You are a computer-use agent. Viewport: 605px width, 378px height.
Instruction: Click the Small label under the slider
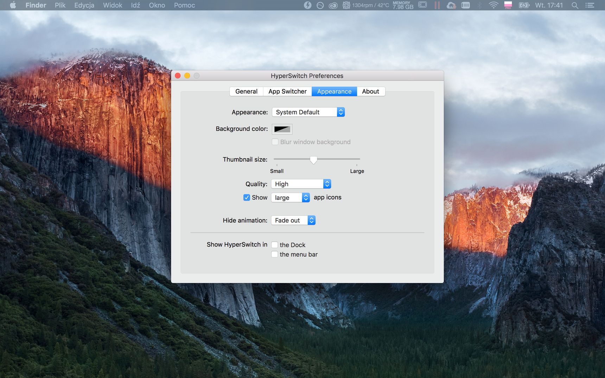(x=277, y=171)
